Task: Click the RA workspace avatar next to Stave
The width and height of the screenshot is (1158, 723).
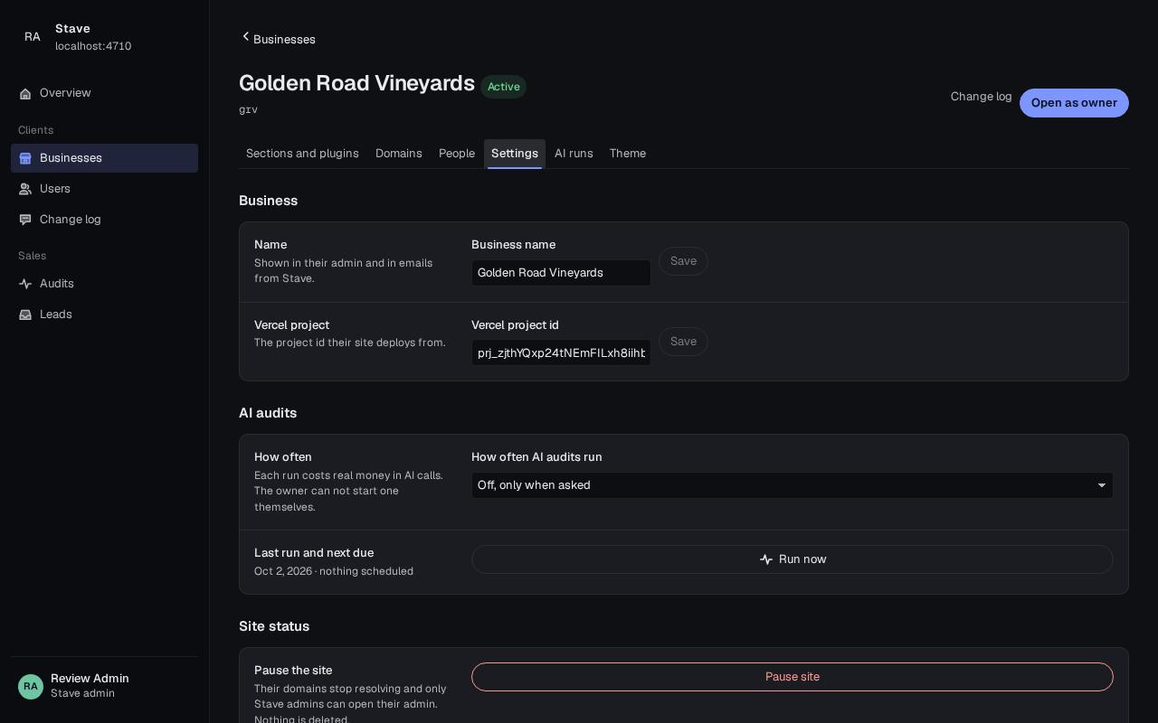Action: tap(33, 37)
